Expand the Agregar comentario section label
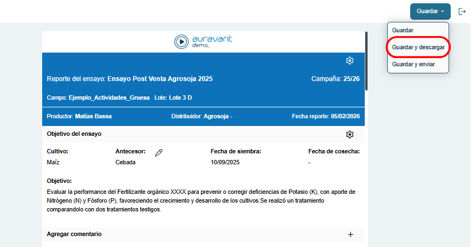Image resolution: width=471 pixels, height=247 pixels. [74, 234]
